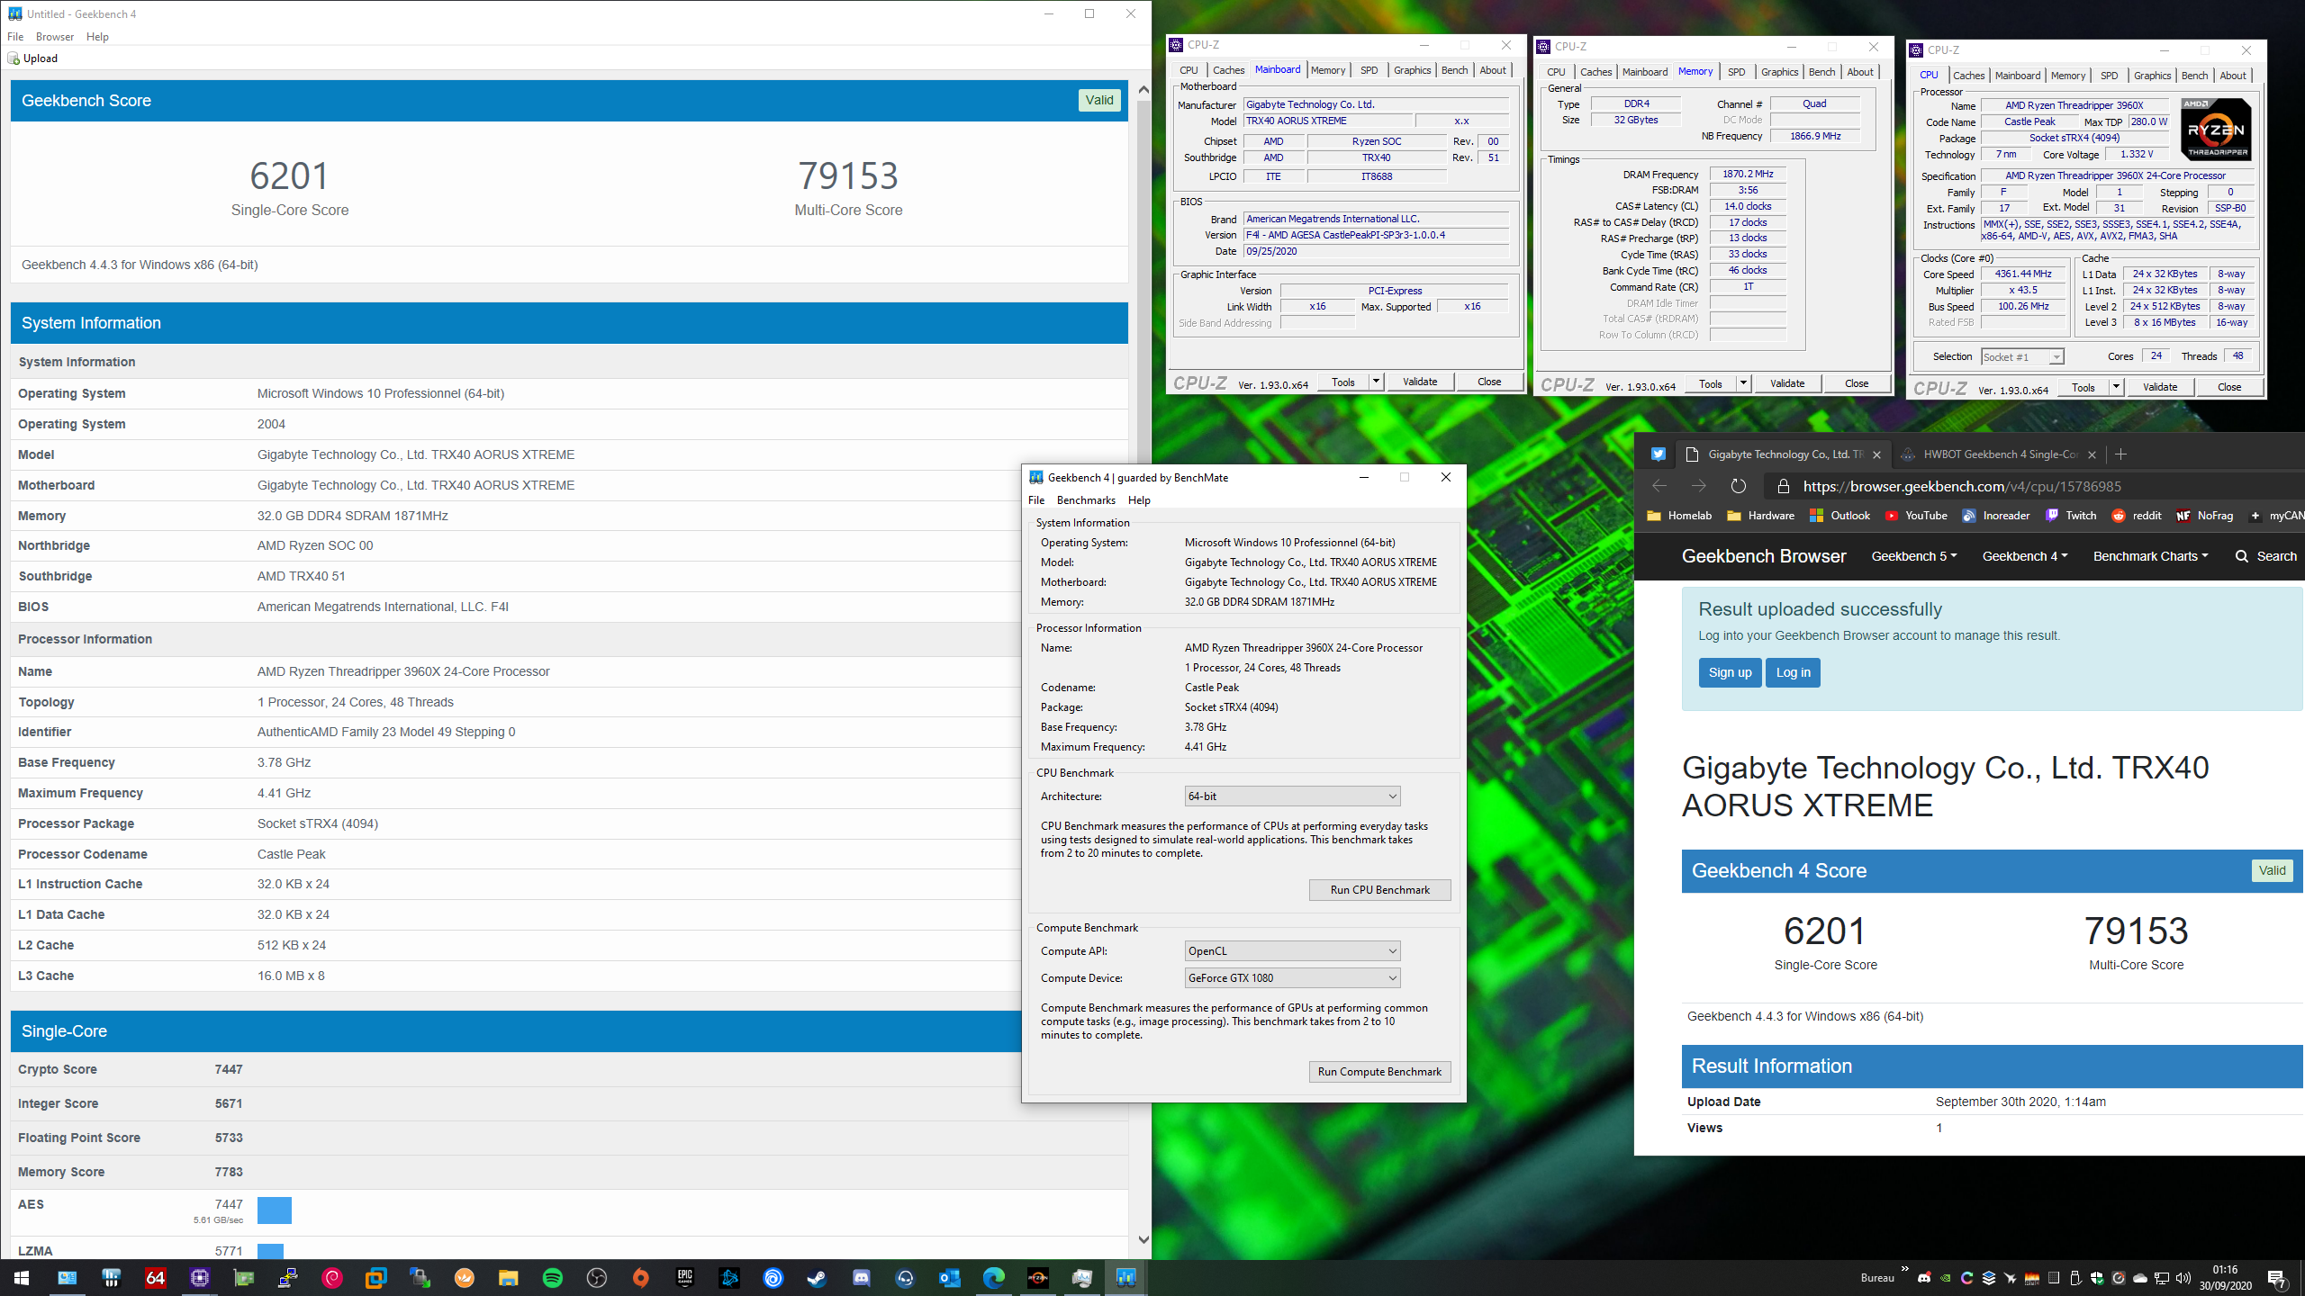This screenshot has height=1296, width=2305.
Task: Click Sign up on the Geekbench Browser
Action: point(1730,672)
